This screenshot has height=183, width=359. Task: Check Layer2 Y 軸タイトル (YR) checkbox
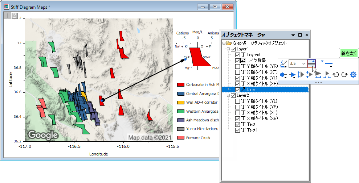tap(238, 107)
